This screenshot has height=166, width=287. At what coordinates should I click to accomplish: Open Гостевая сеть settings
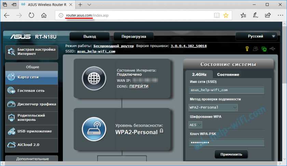[32, 91]
